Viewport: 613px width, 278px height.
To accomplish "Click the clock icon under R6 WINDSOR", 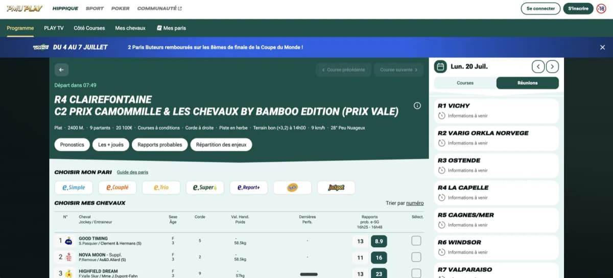I will [x=442, y=252].
